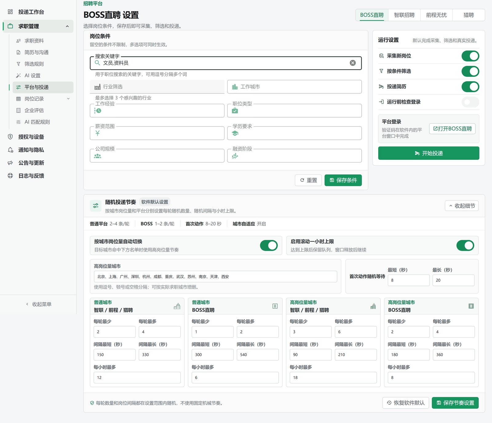492x423 pixels.
Task: Click the 运行前检查登录 login icon
Action: (381, 102)
